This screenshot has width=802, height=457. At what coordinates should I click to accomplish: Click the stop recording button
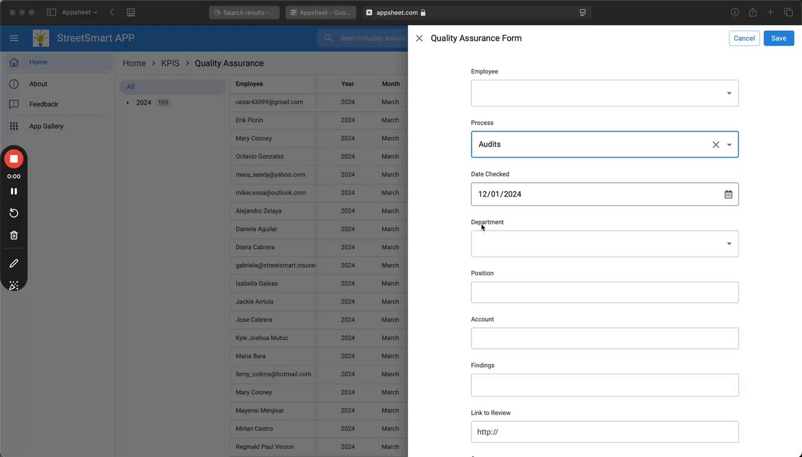[14, 159]
